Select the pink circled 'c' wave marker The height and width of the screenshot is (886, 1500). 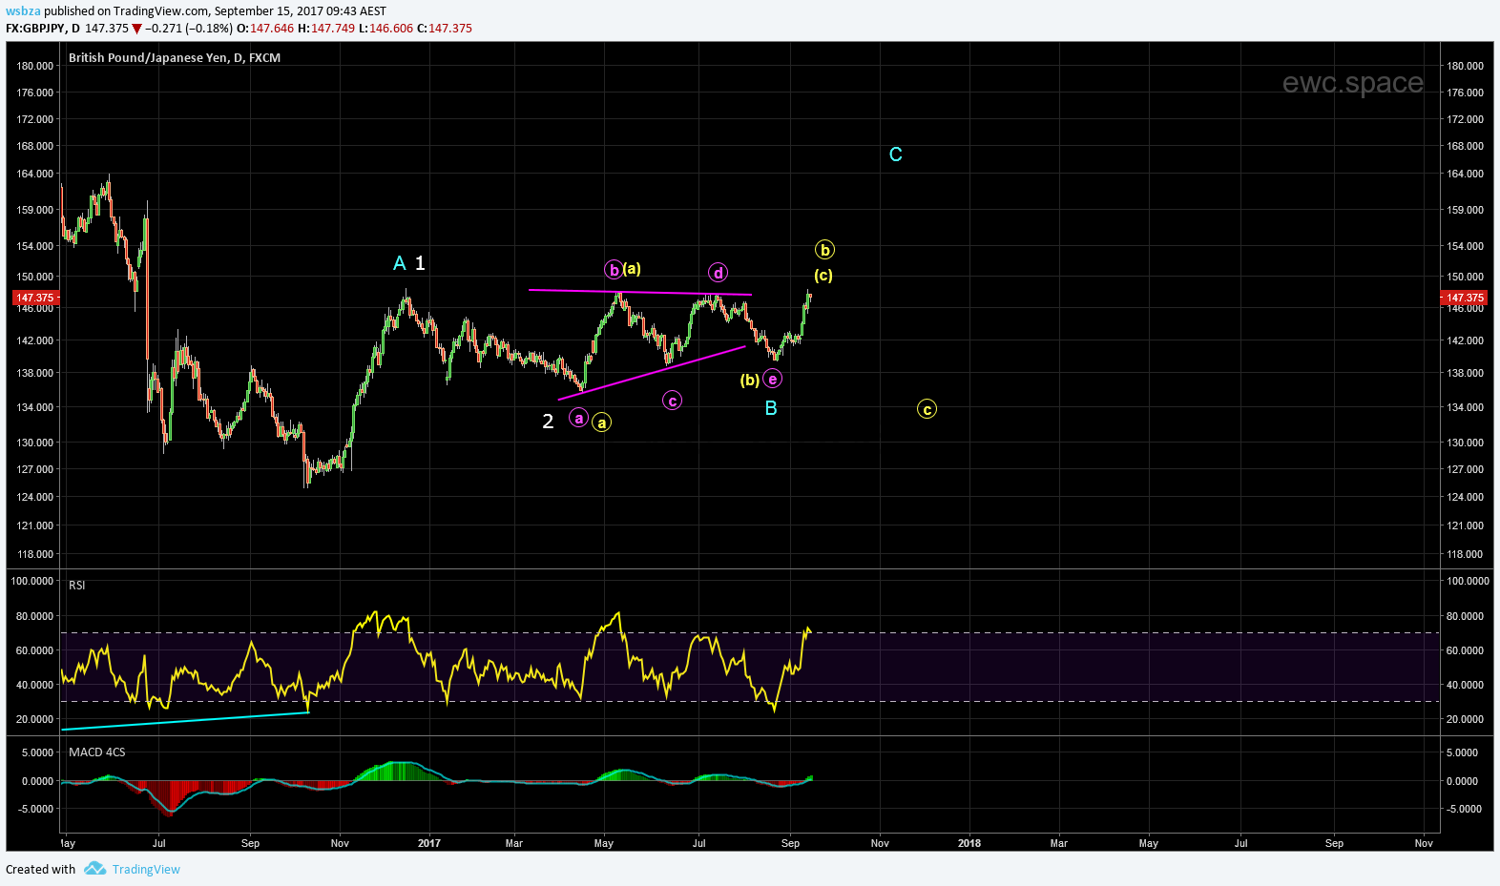tap(672, 401)
